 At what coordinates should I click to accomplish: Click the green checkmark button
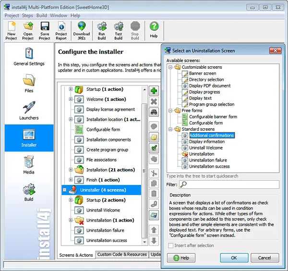tap(154, 148)
